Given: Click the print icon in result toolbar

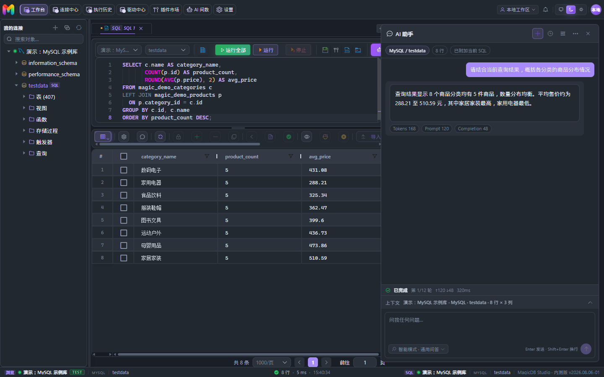Looking at the screenshot, I should tap(325, 137).
